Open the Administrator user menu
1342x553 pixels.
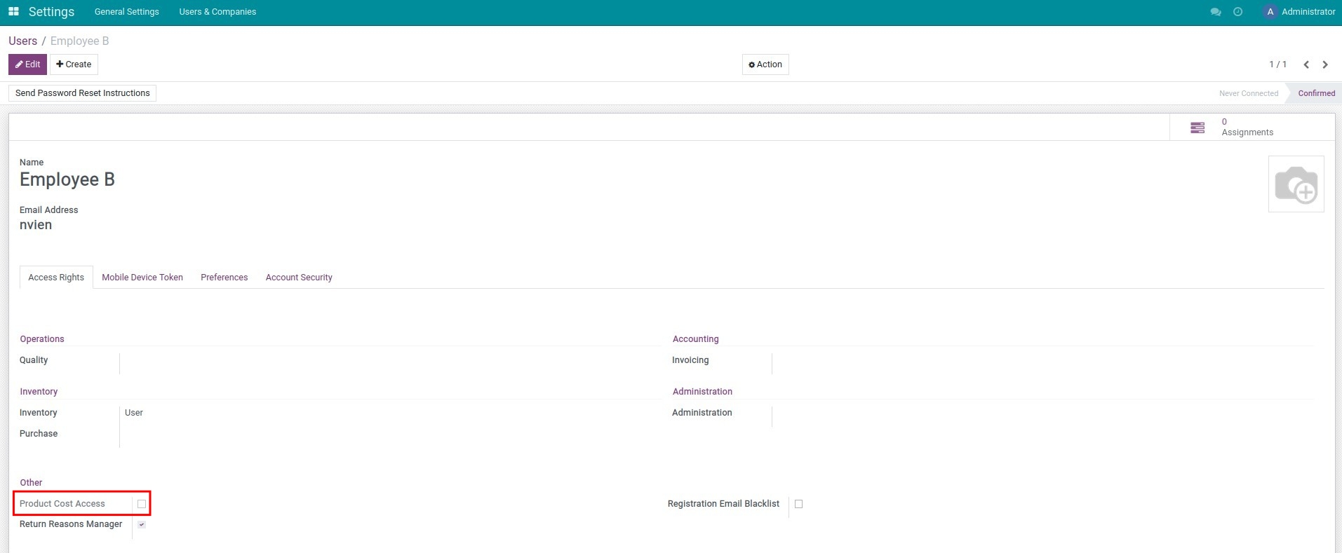(1308, 12)
